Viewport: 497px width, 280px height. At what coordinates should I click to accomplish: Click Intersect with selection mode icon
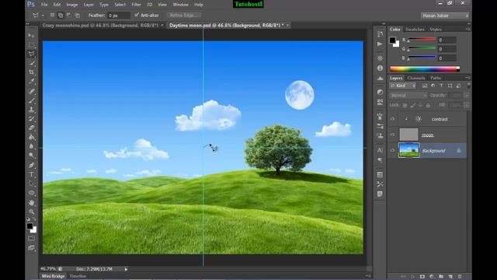click(78, 16)
